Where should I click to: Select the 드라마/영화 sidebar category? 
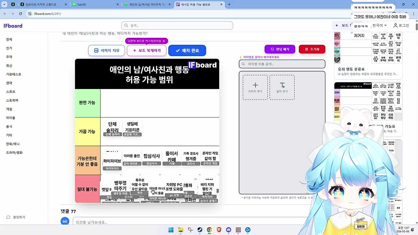pos(14,152)
